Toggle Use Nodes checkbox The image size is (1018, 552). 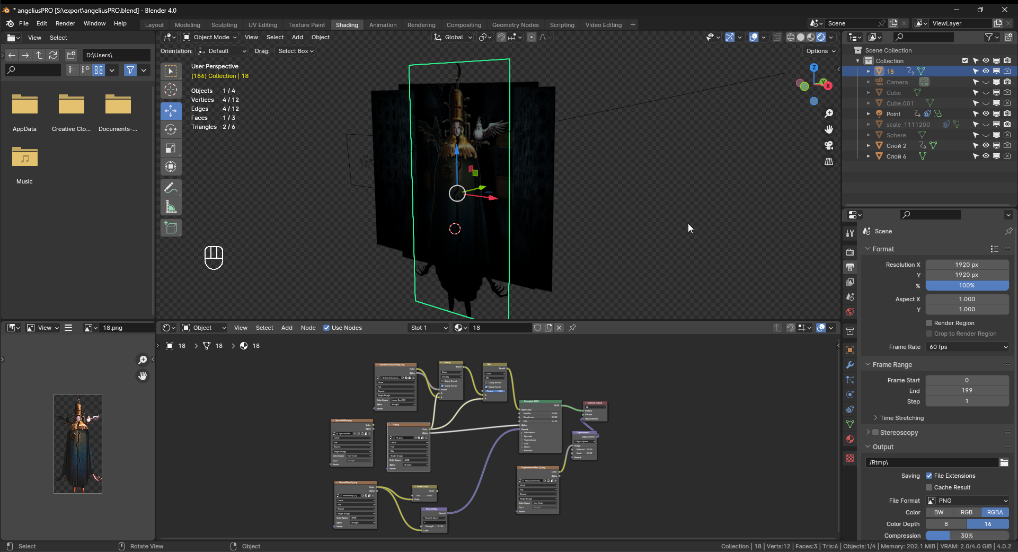coord(326,328)
